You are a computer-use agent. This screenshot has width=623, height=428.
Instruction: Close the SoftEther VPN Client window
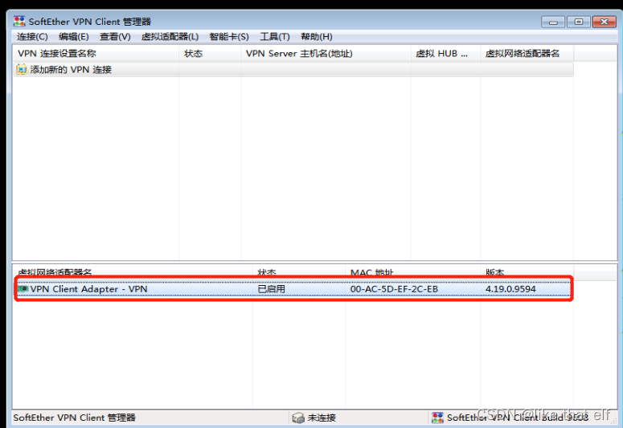605,22
